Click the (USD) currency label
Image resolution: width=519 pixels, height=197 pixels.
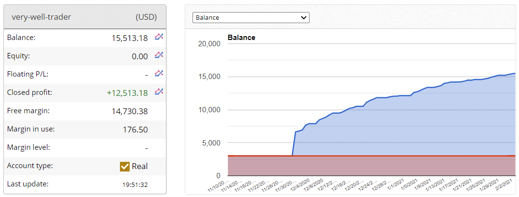click(146, 17)
